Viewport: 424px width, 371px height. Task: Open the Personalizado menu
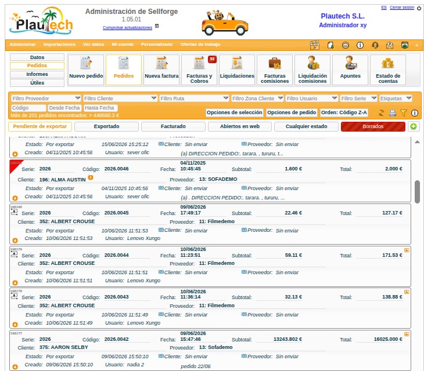pyautogui.click(x=157, y=44)
